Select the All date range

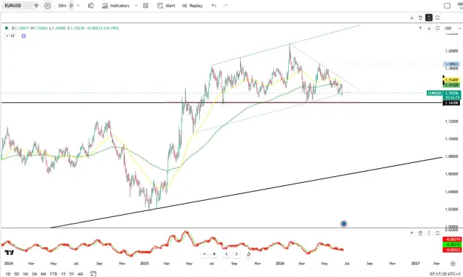point(80,274)
